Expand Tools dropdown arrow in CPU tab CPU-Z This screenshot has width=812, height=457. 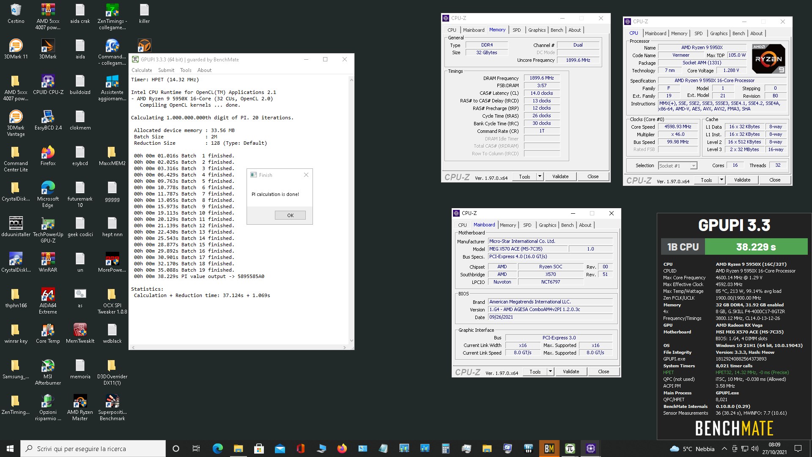[721, 180]
